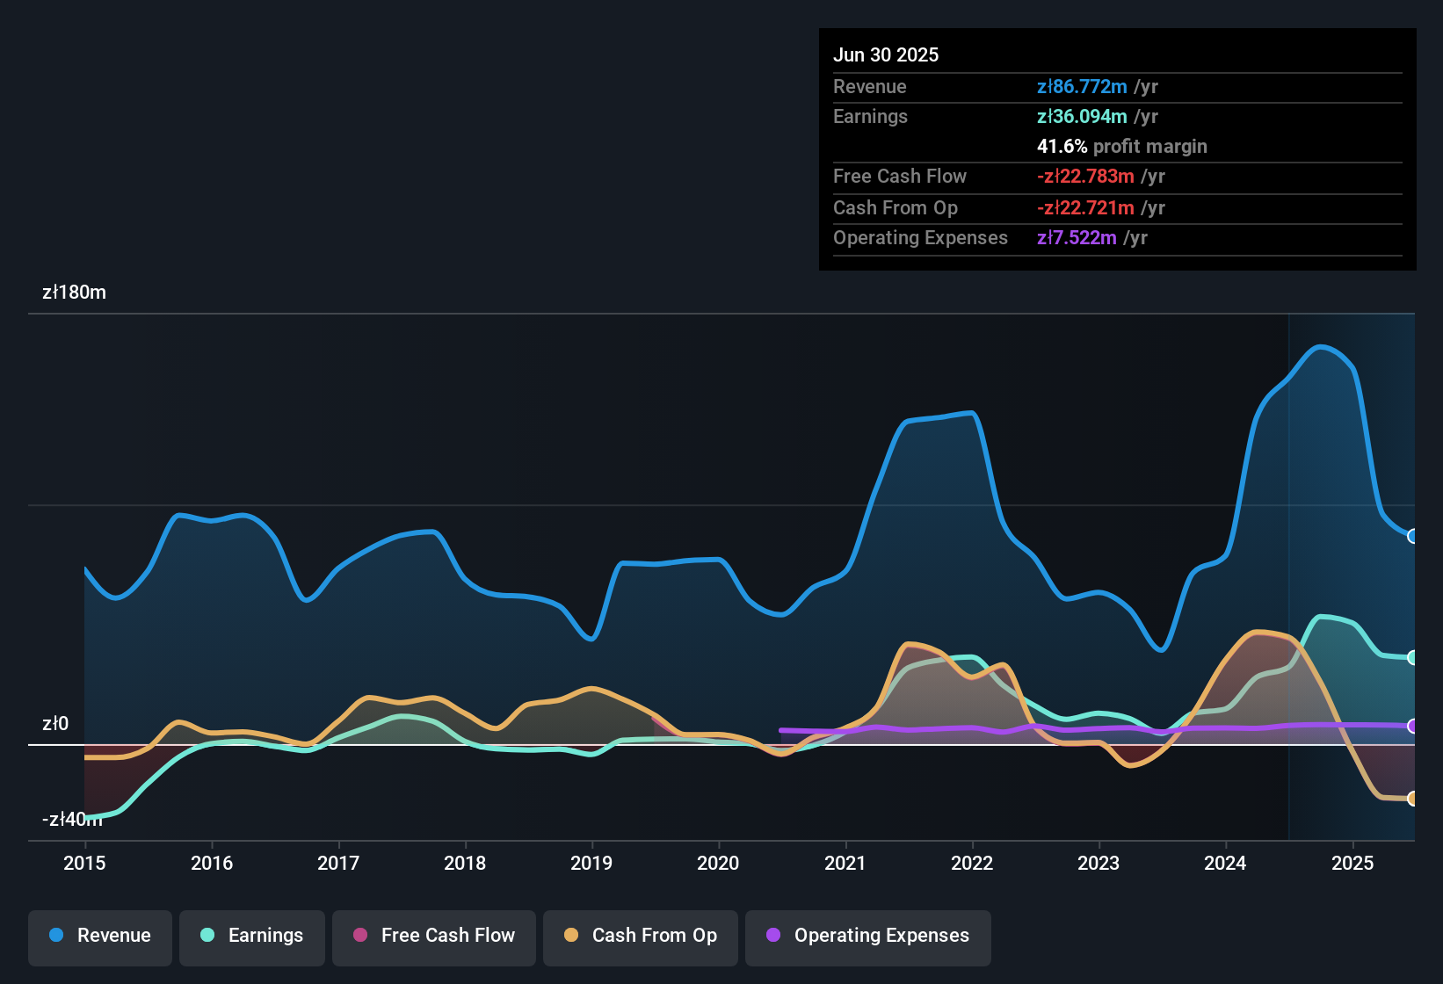Click the 2024 label on the time axis
The width and height of the screenshot is (1443, 984).
point(1225,863)
